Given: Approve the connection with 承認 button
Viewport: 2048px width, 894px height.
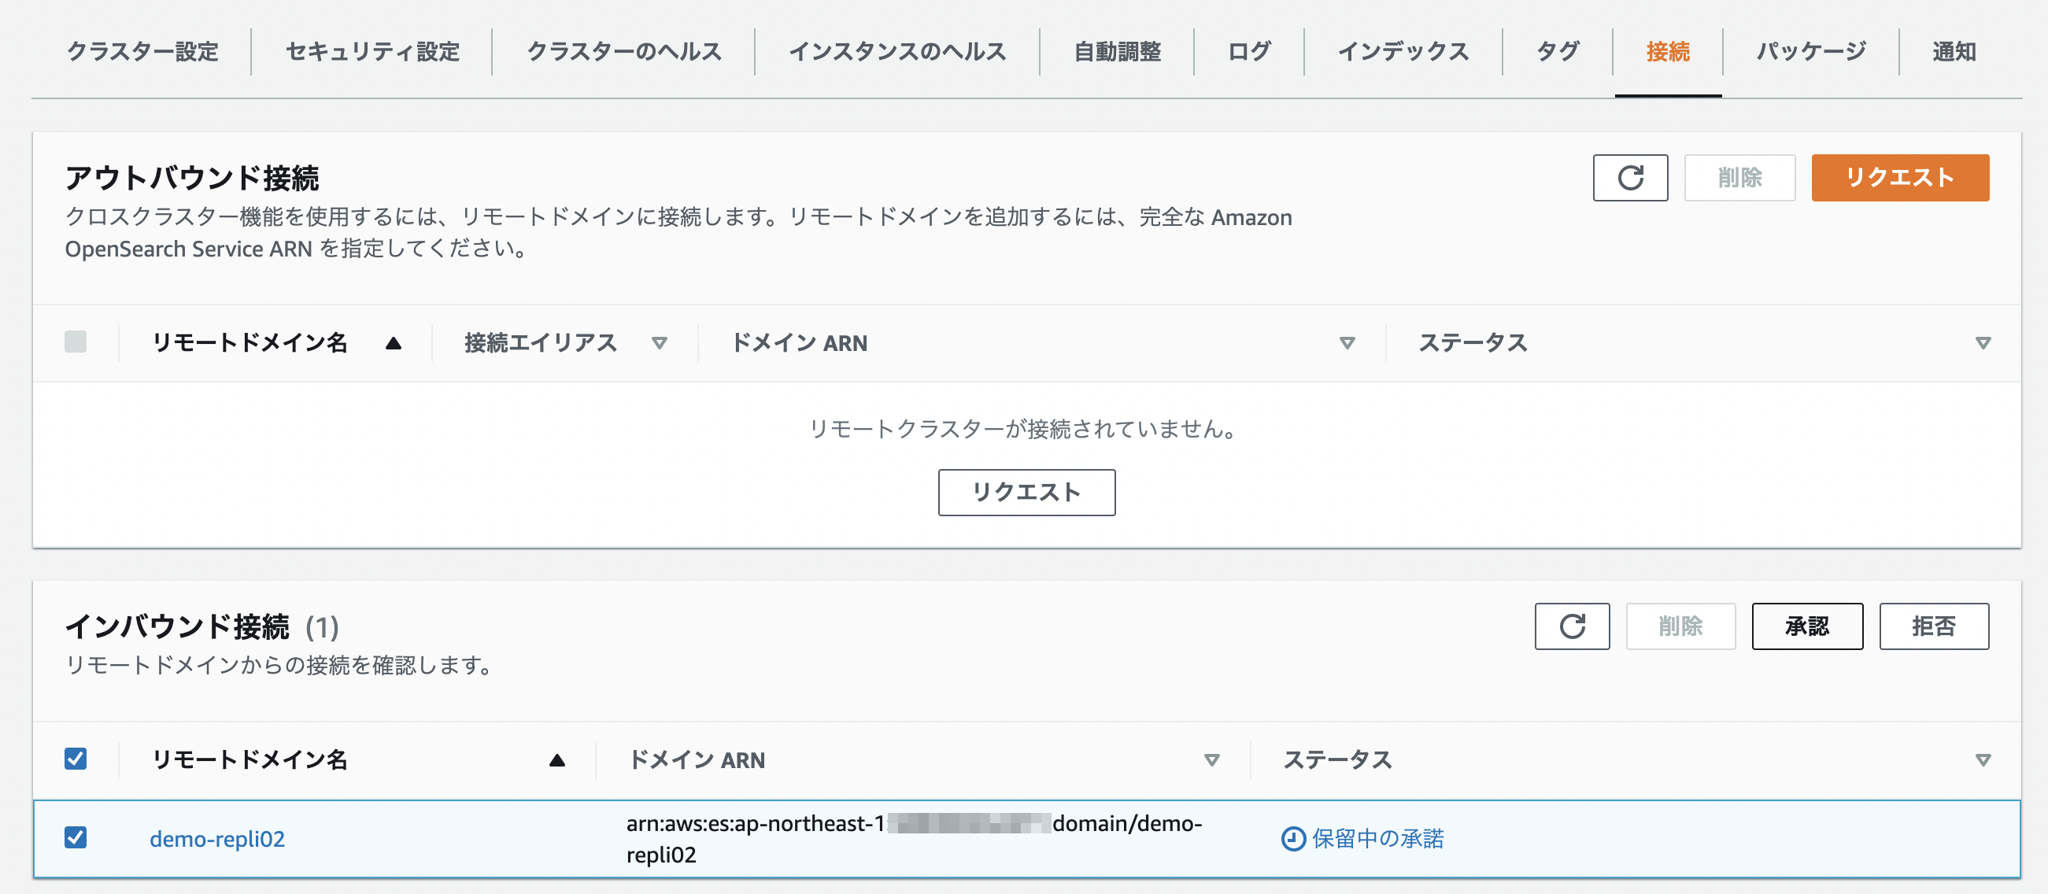Looking at the screenshot, I should [1807, 626].
